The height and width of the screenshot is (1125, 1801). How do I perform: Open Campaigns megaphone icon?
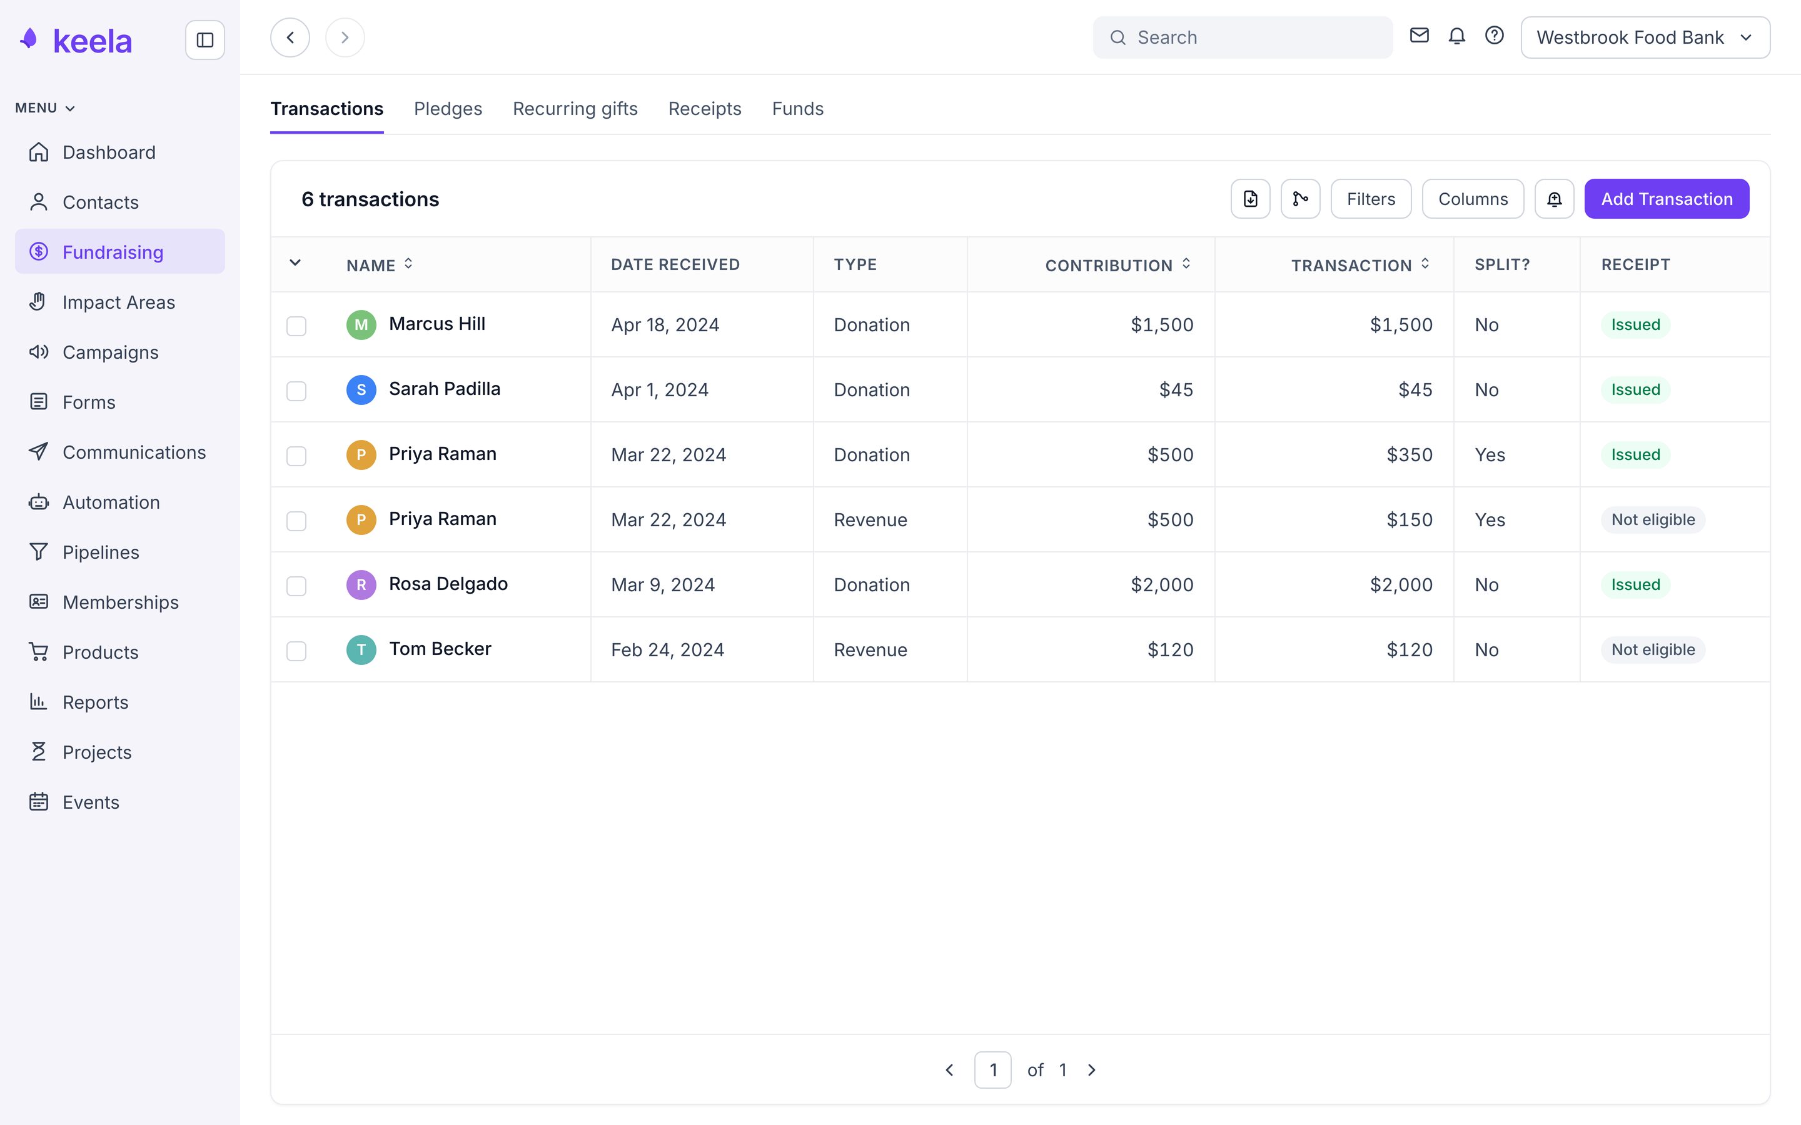click(39, 351)
